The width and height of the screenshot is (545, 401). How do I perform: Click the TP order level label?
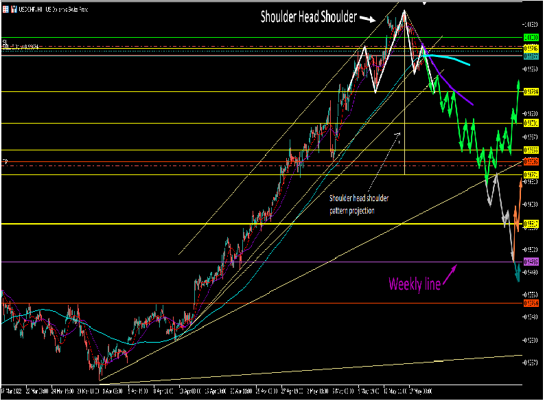click(5, 162)
